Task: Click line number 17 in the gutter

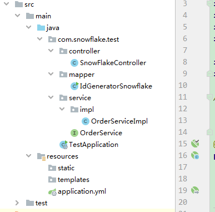Action: tap(183, 167)
